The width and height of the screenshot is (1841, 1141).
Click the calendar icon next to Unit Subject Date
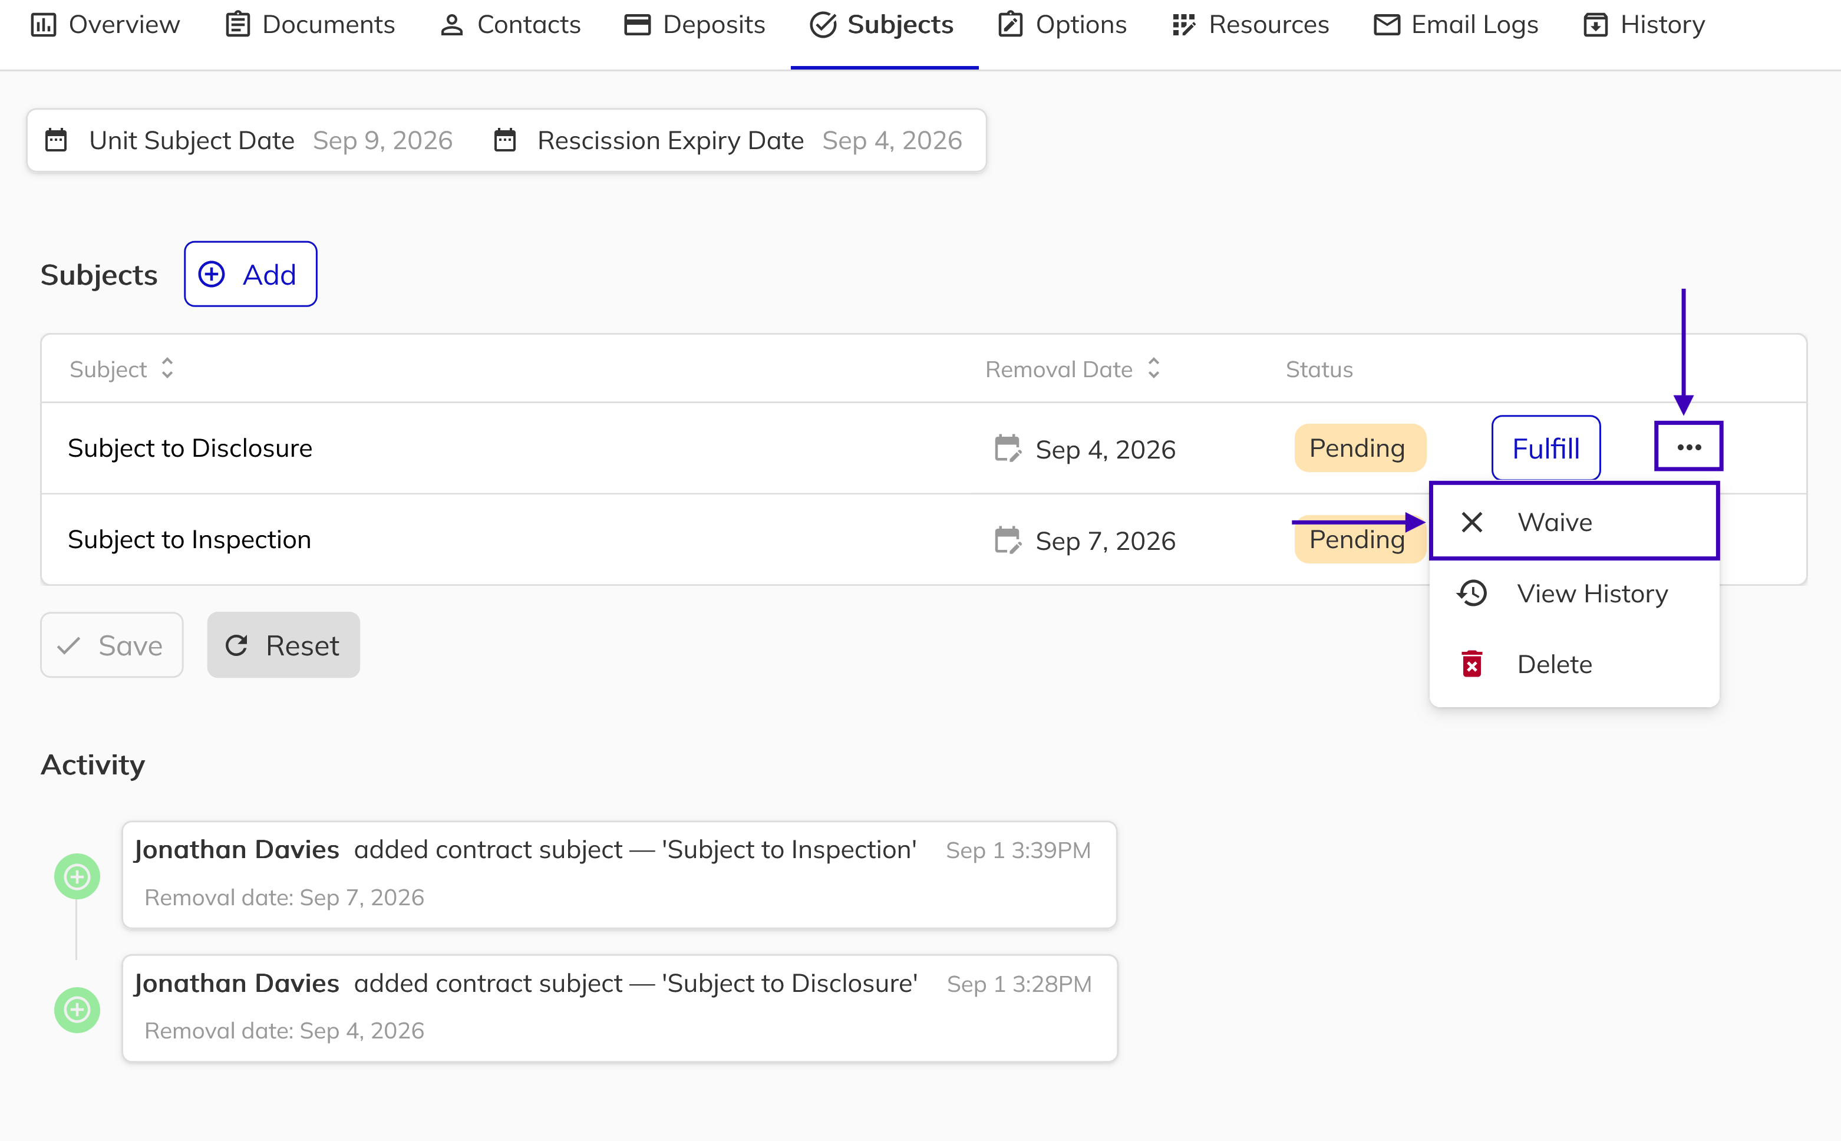[x=57, y=140]
